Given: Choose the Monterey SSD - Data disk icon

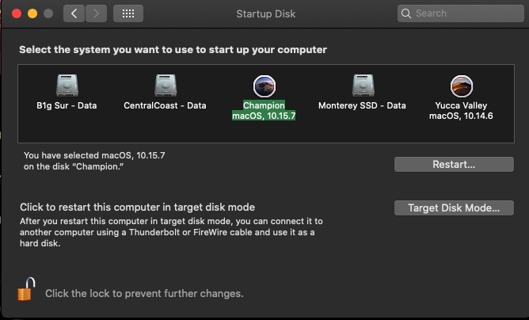Looking at the screenshot, I should [362, 86].
